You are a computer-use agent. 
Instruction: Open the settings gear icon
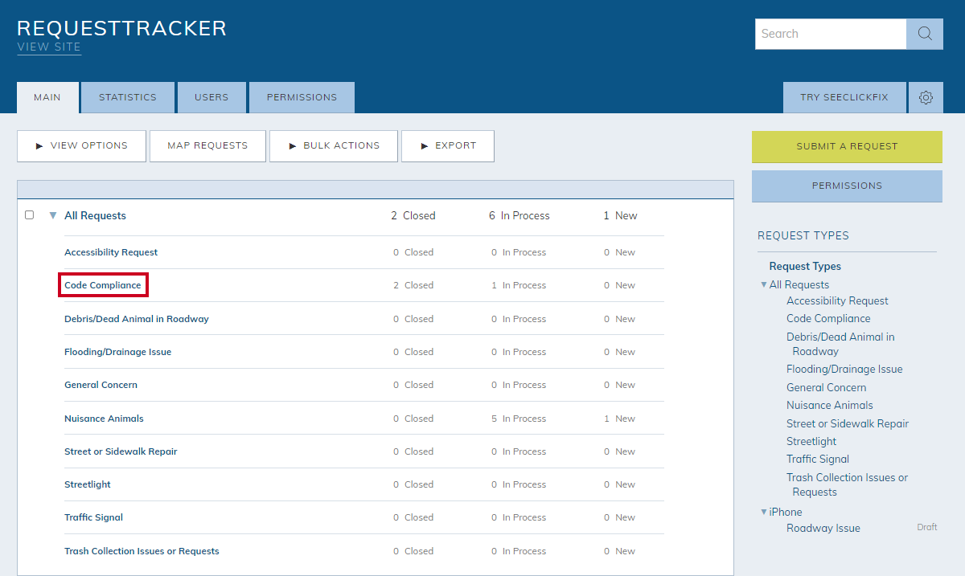point(926,97)
